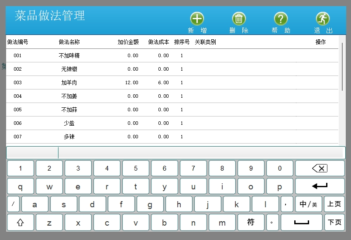The height and width of the screenshot is (240, 351).
Task: Open help with the question mark icon
Action: [x=281, y=19]
